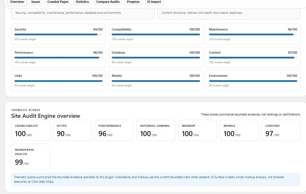Click the Links card title

tap(18, 76)
